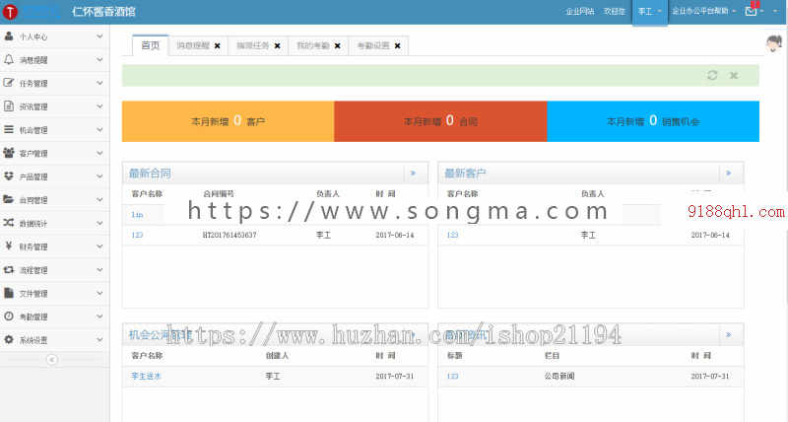Click the list icon for 机会管理
788x422 pixels.
pyautogui.click(x=9, y=129)
